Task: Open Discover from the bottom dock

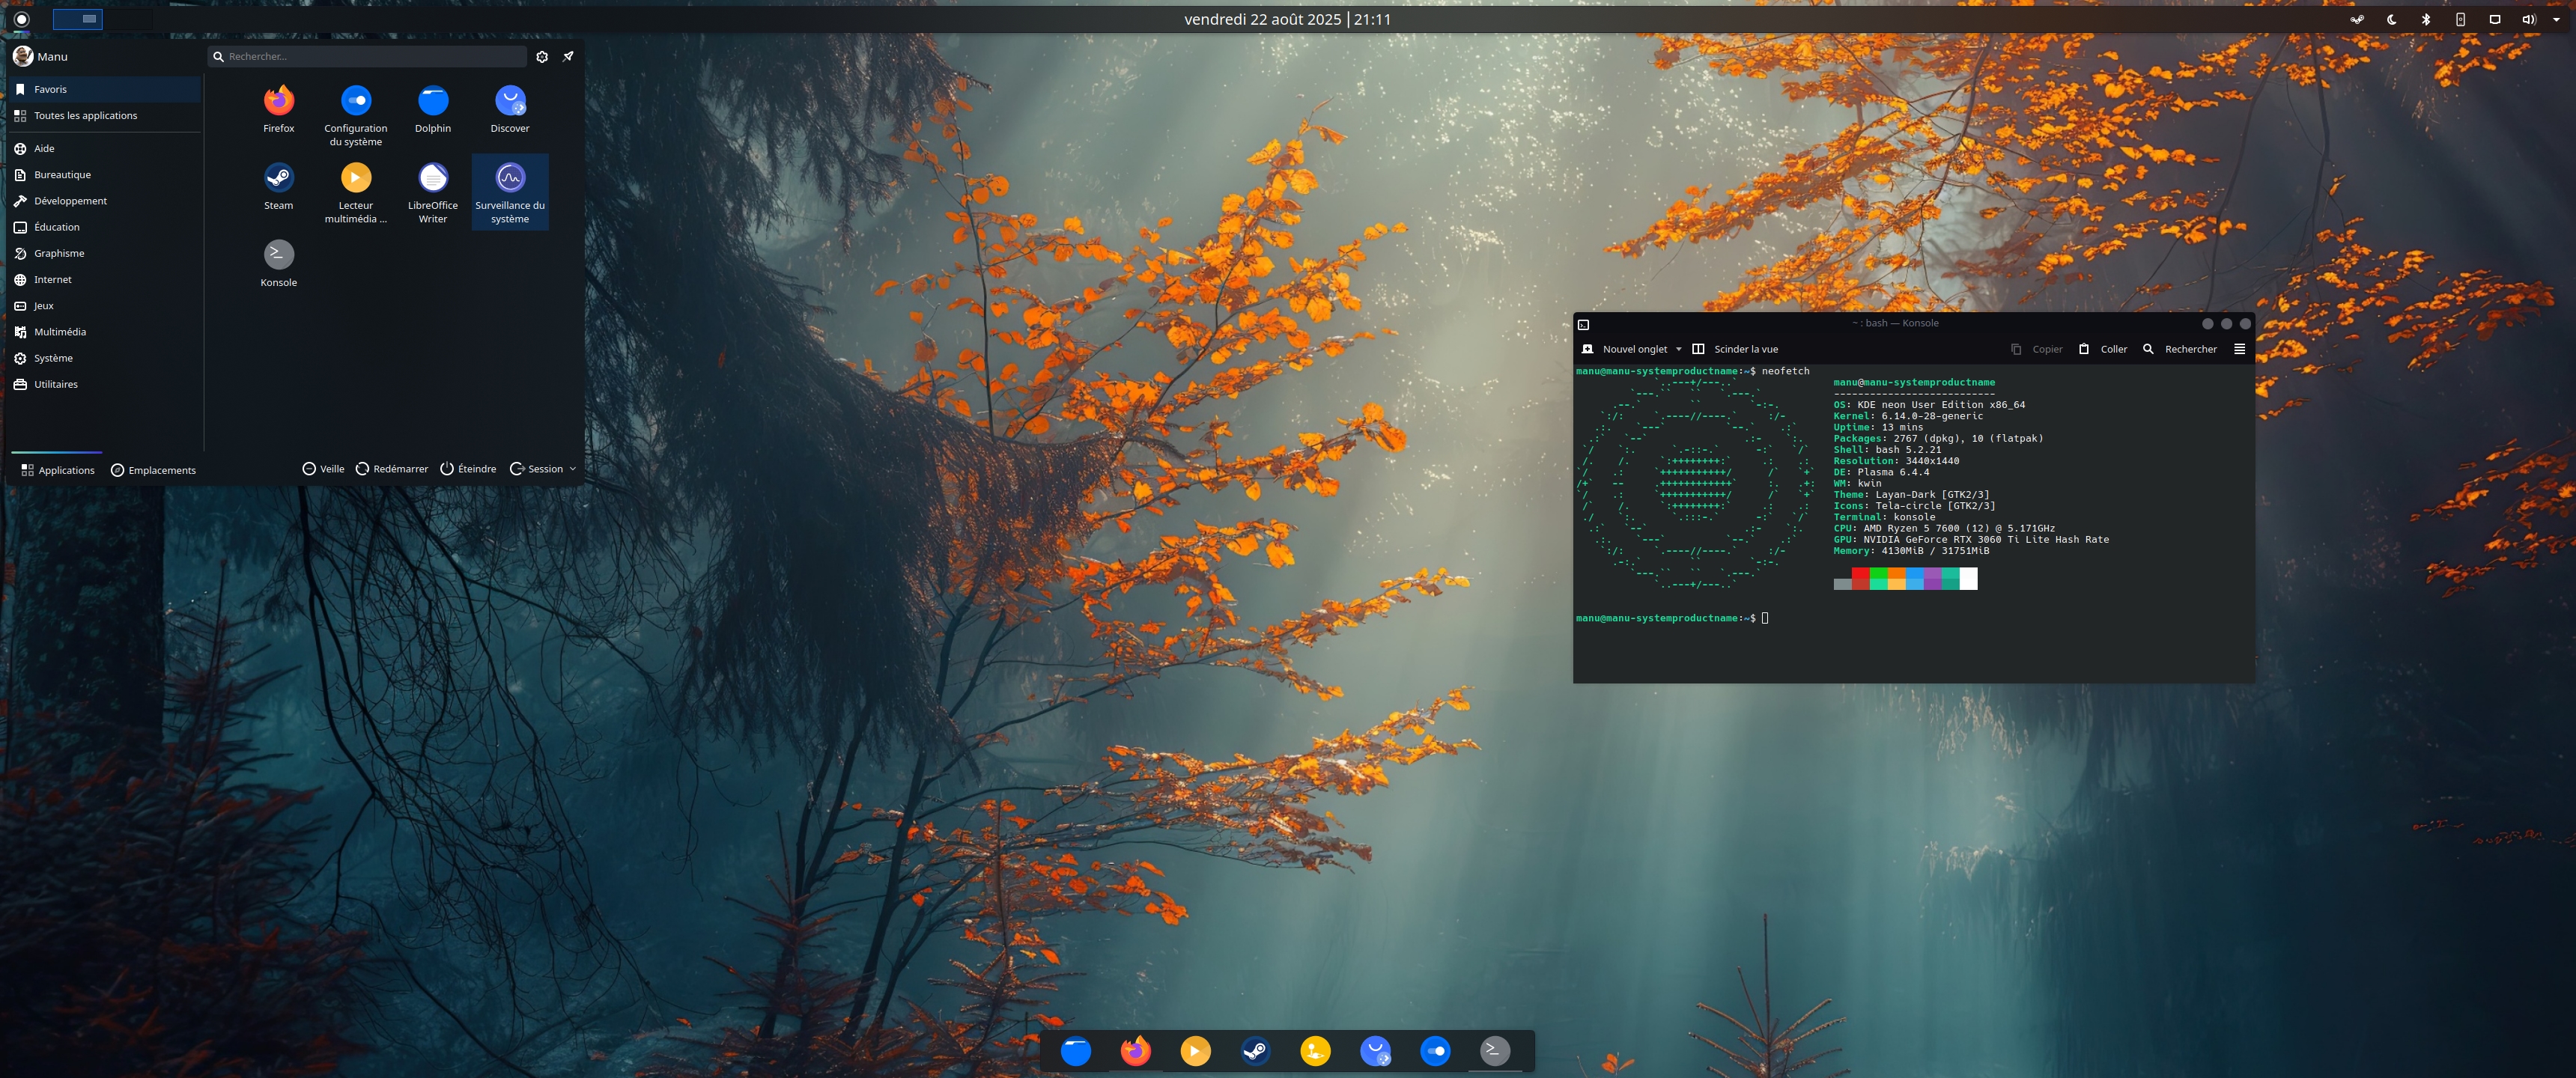Action: 1375,1050
